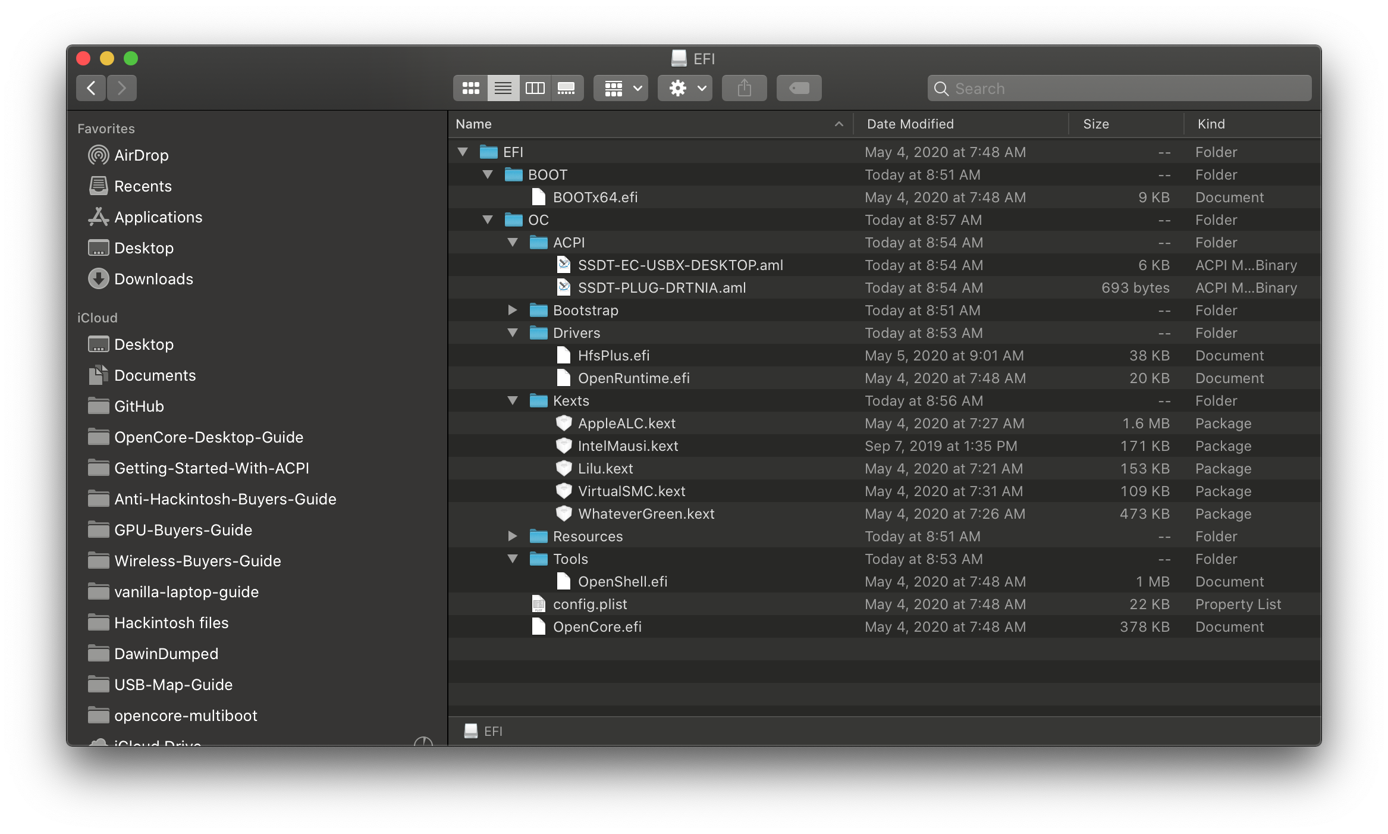Open the group-by arrangement dropdown
Screen dimensions: 1388x834
(x=621, y=89)
